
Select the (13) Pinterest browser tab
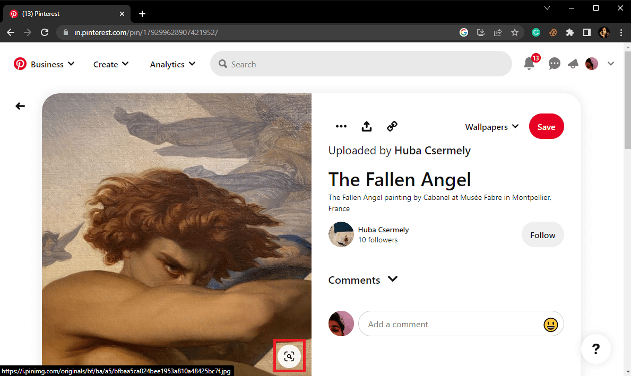pos(67,14)
